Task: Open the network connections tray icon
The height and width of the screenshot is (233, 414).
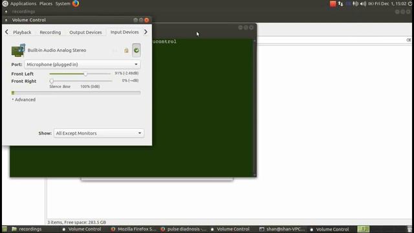Action: pyautogui.click(x=341, y=4)
